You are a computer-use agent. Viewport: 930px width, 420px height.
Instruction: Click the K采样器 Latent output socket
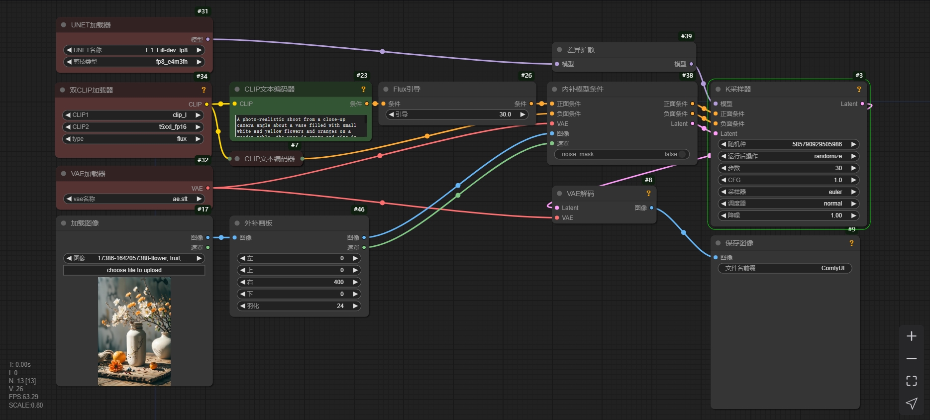[862, 104]
